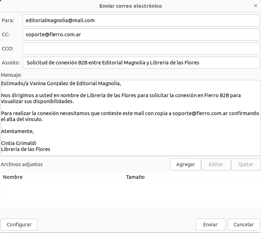This screenshot has width=261, height=233.
Task: Add an attachment with Agregar
Action: (185, 164)
